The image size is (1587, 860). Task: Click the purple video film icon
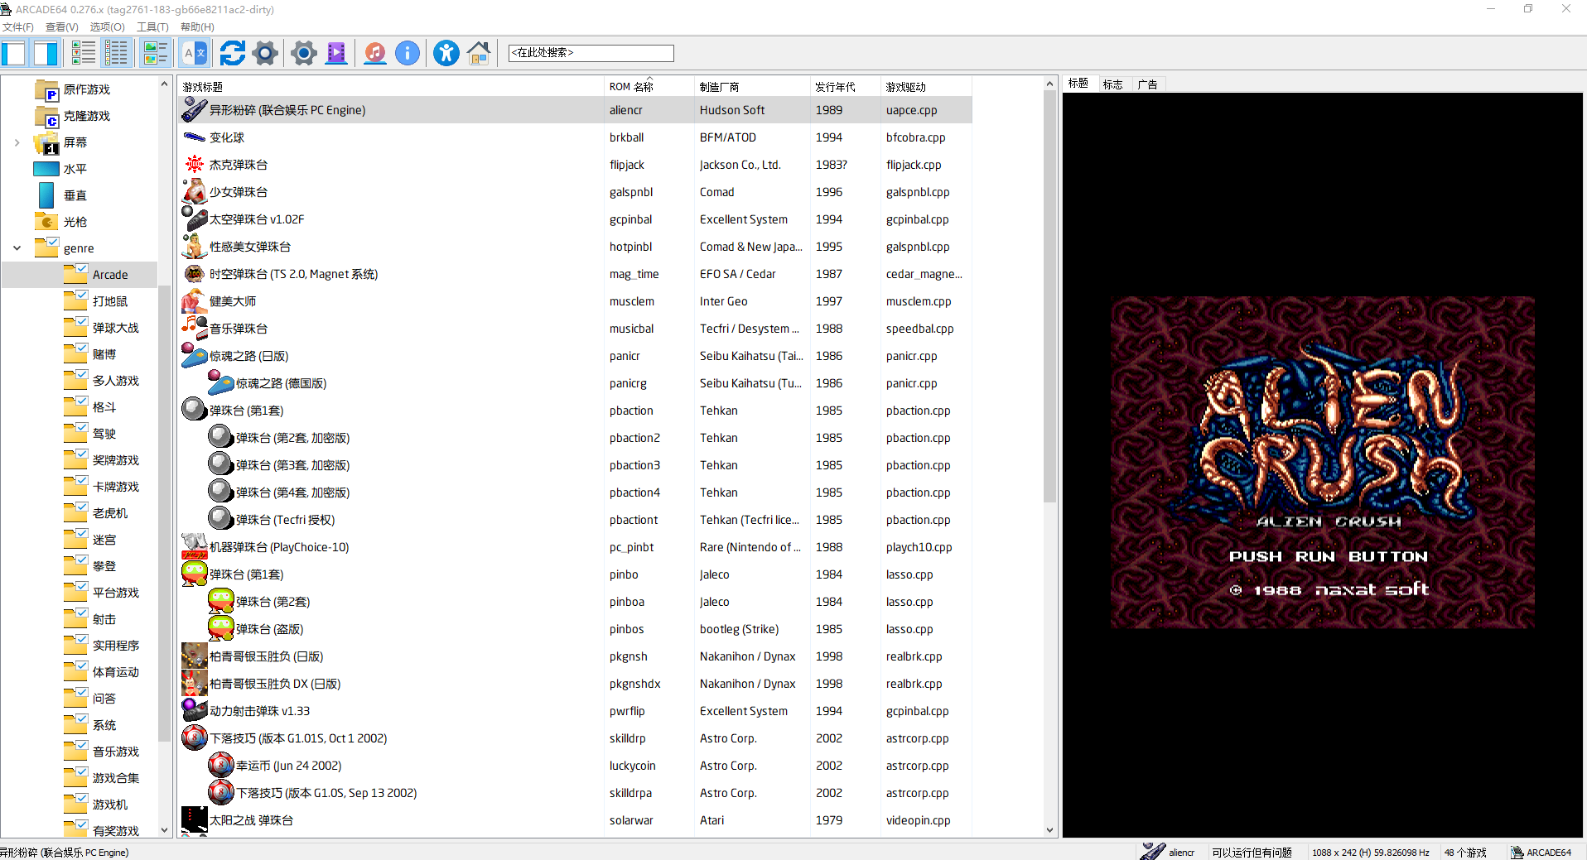tap(336, 53)
